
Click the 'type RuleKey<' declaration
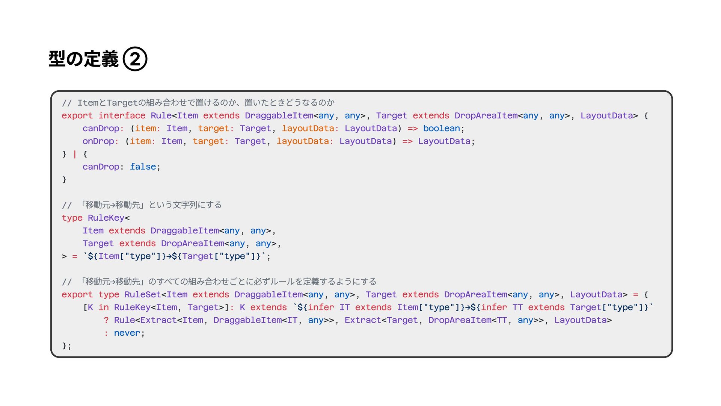(x=96, y=218)
